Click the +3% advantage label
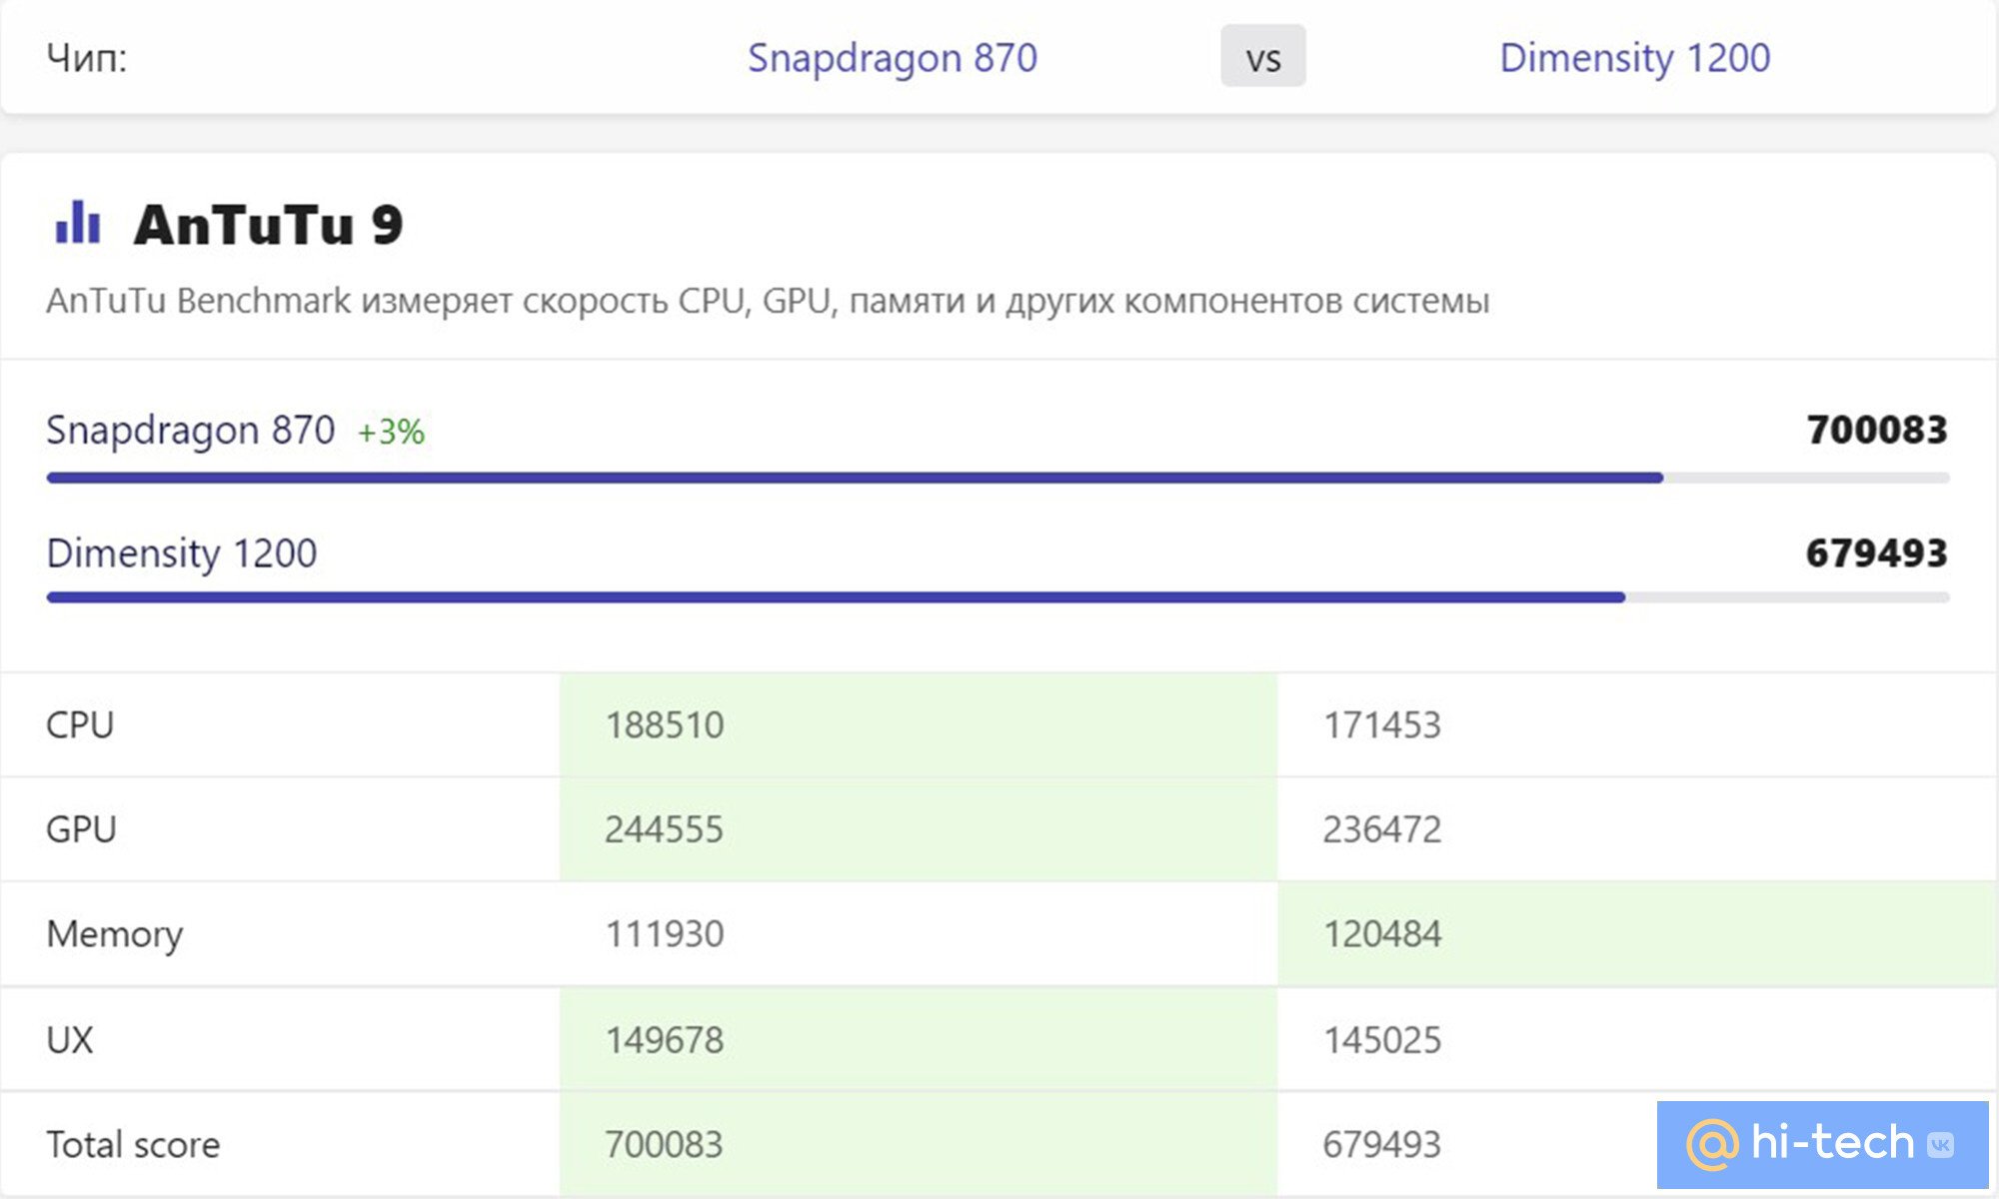This screenshot has width=1999, height=1199. (391, 432)
